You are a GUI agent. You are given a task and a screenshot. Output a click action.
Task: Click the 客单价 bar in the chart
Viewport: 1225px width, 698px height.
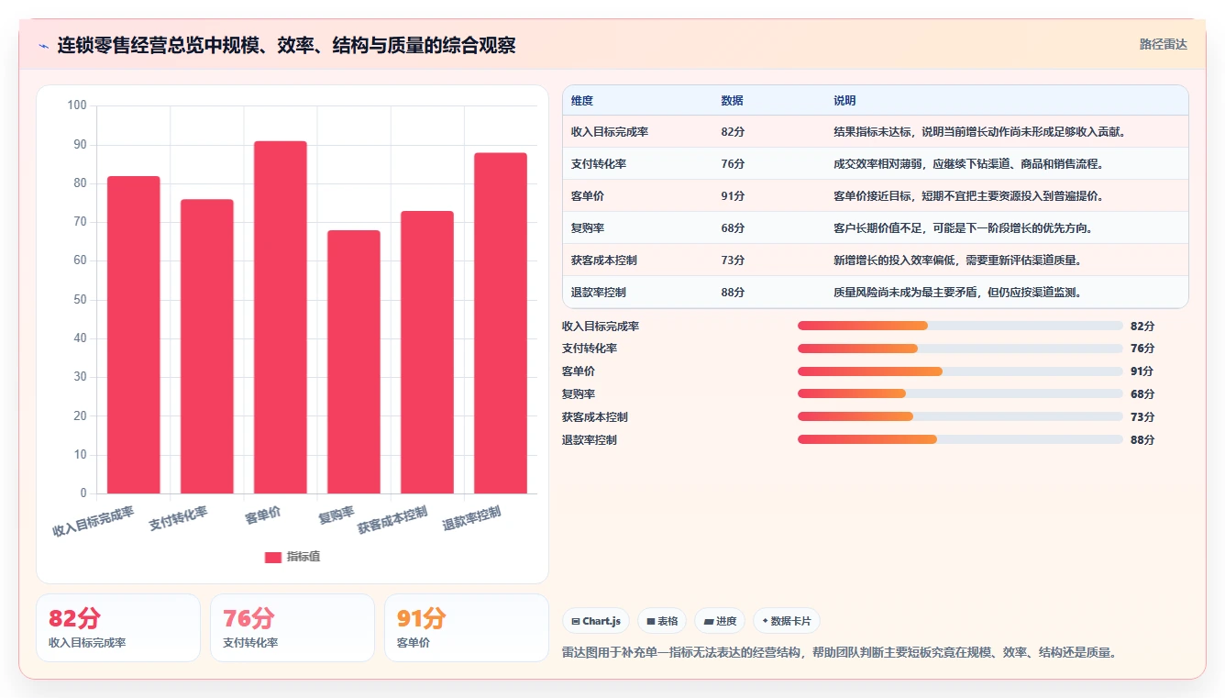pyautogui.click(x=281, y=317)
